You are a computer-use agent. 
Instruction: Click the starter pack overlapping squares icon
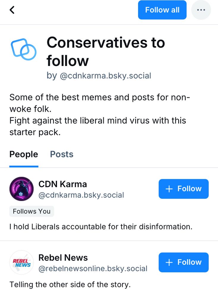pyautogui.click(x=23, y=49)
